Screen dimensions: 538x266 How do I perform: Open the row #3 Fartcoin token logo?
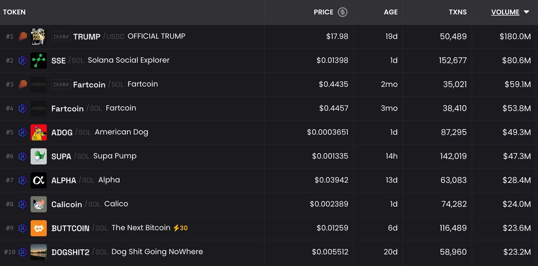pyautogui.click(x=39, y=85)
